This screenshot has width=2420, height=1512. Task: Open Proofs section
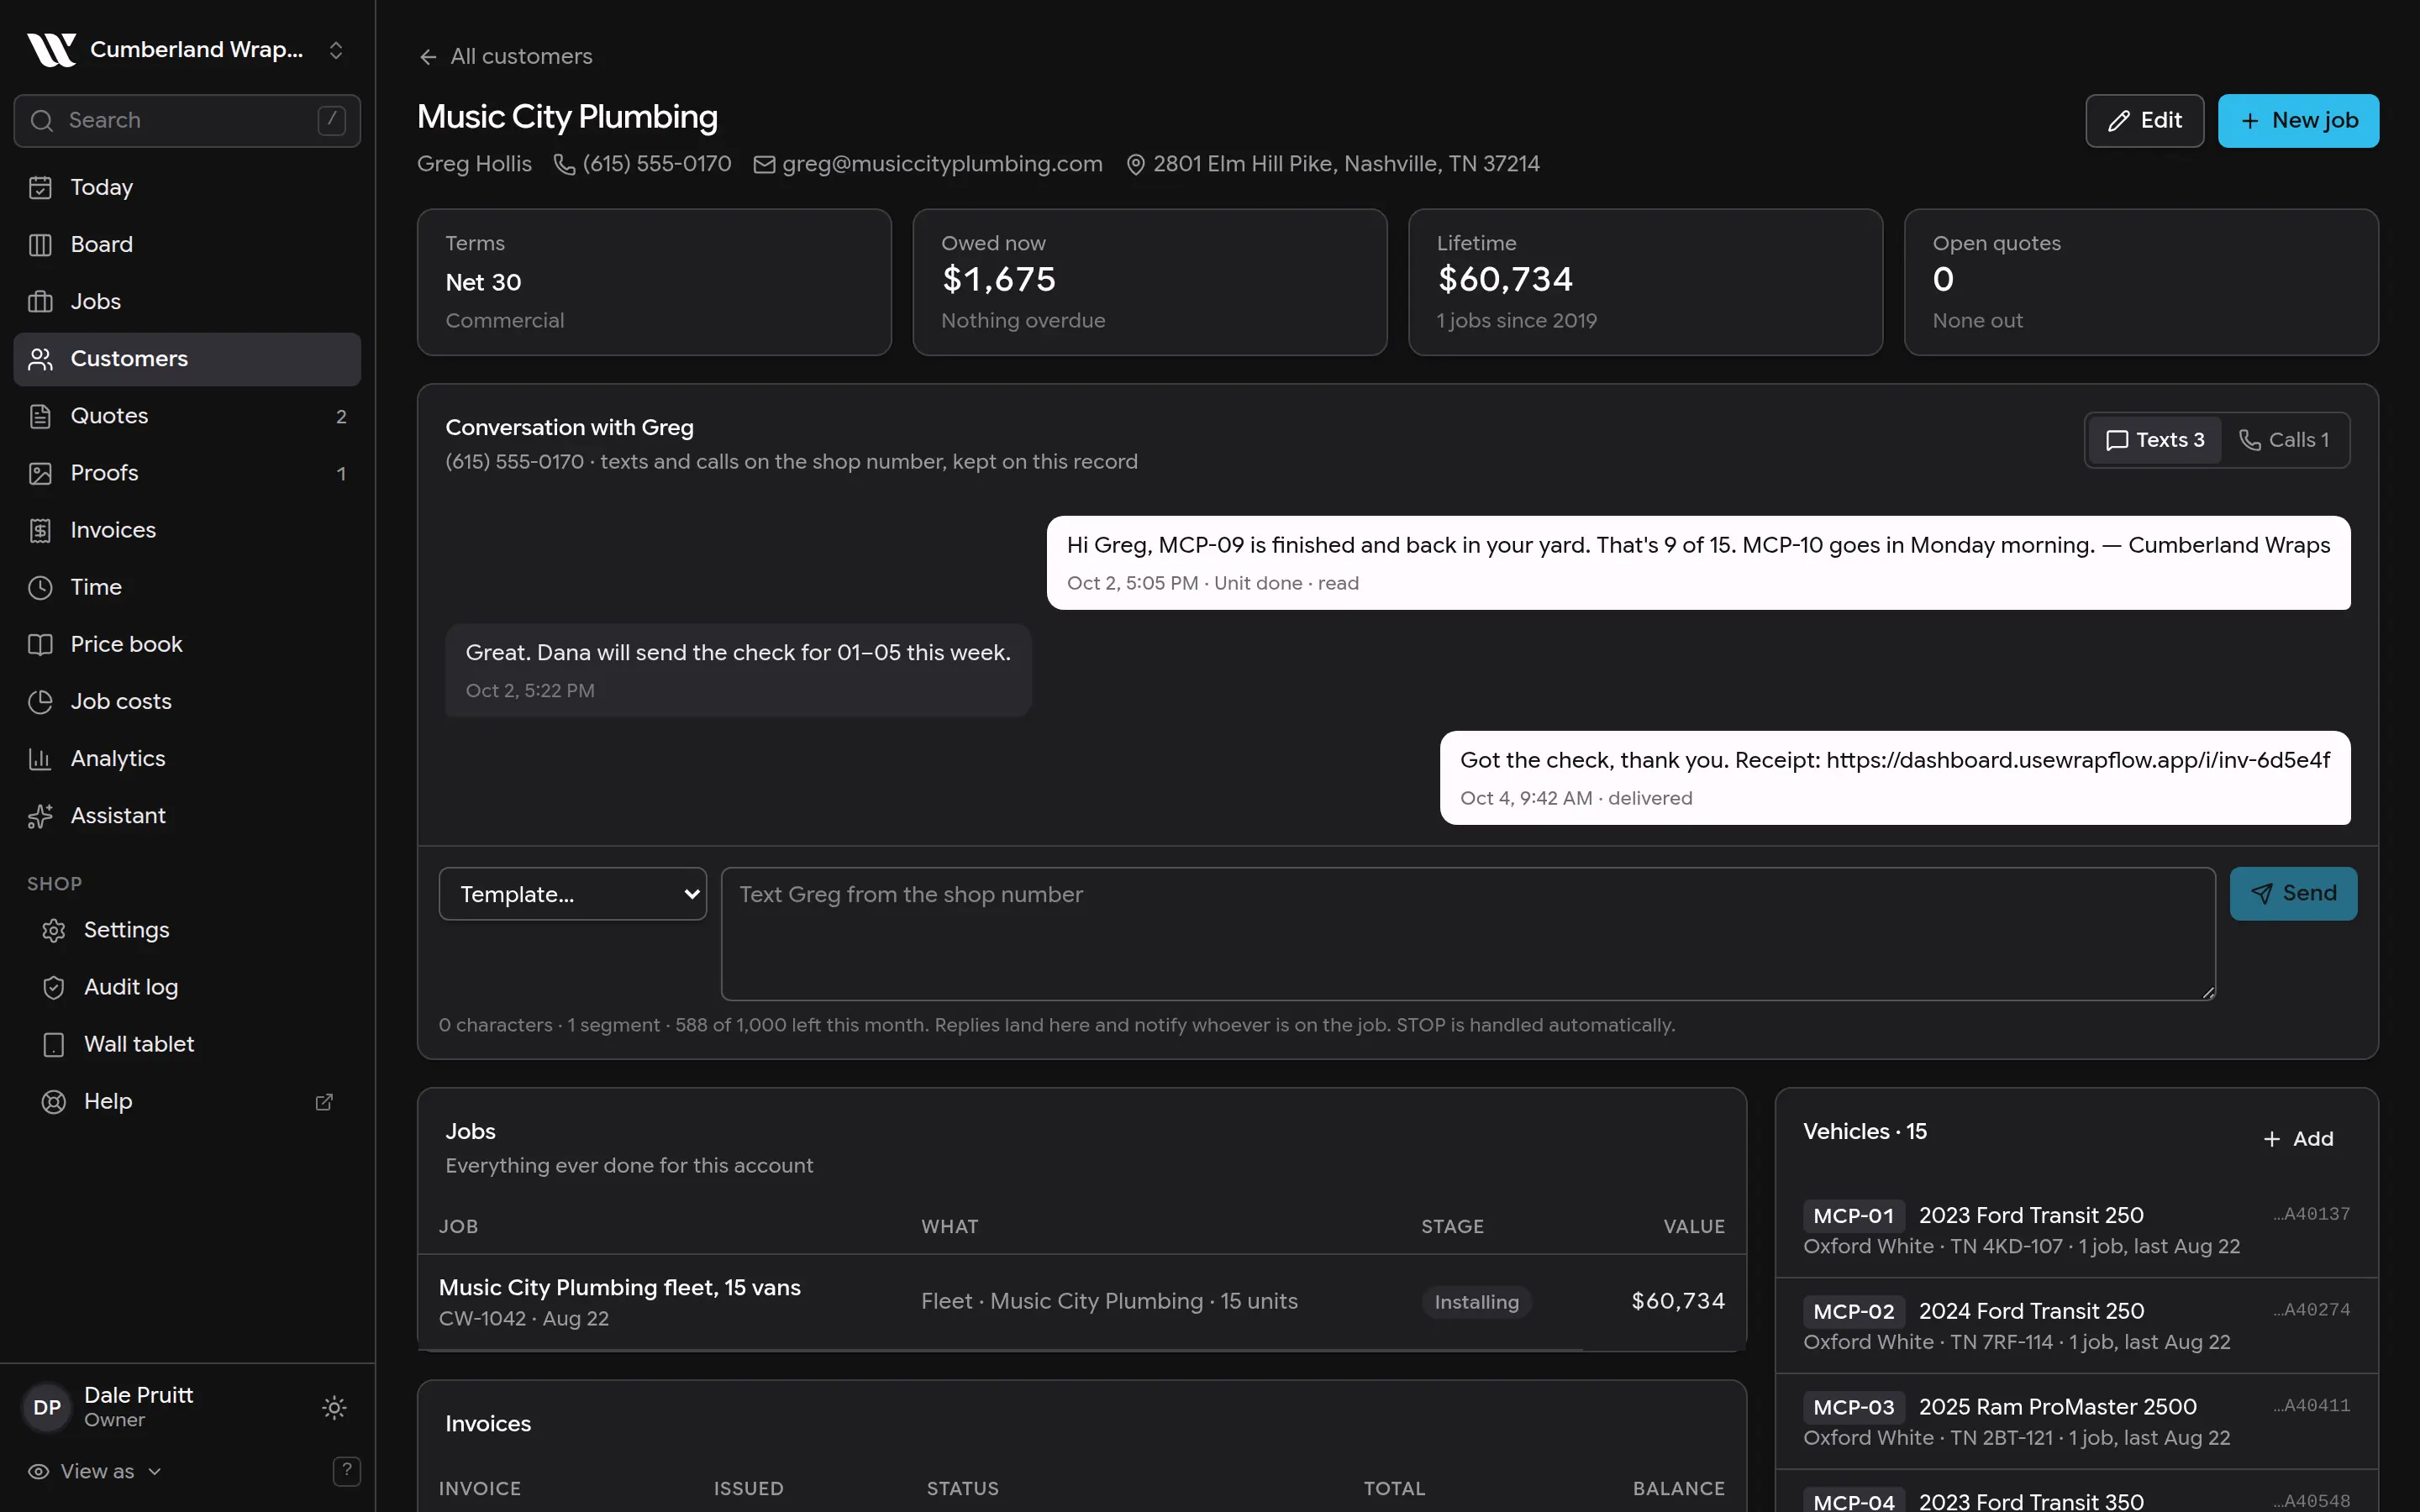(187, 473)
